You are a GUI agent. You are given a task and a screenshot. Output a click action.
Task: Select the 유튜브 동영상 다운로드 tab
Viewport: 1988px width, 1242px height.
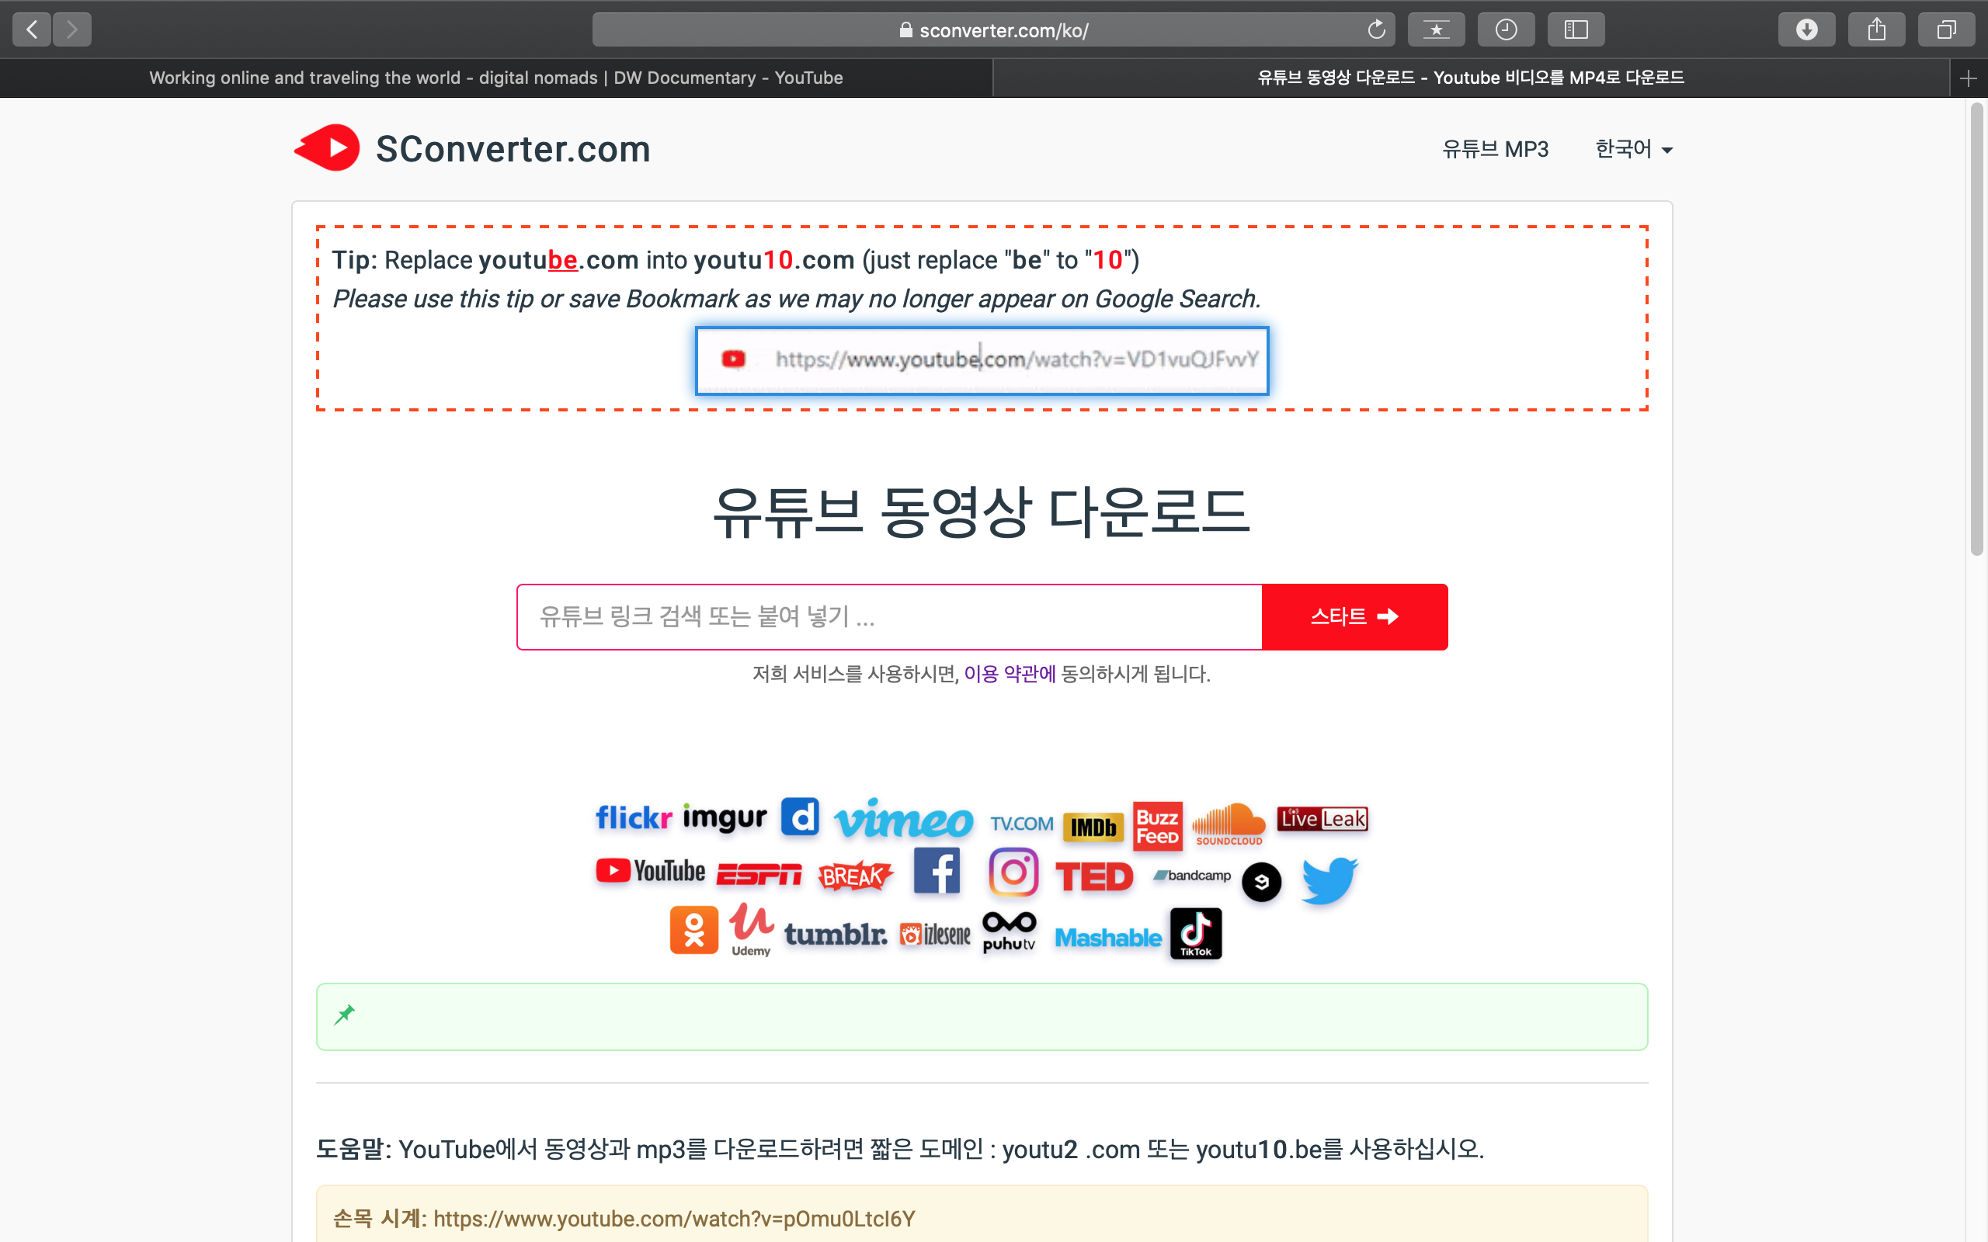point(1469,78)
